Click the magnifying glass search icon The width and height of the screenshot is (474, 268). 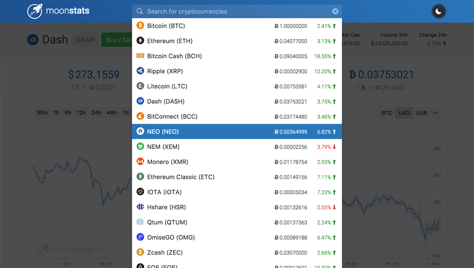tap(140, 11)
